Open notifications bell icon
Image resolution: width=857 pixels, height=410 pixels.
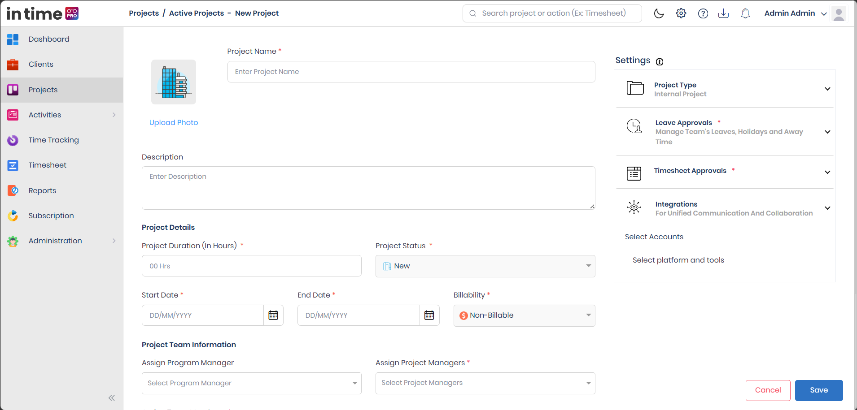click(x=745, y=13)
